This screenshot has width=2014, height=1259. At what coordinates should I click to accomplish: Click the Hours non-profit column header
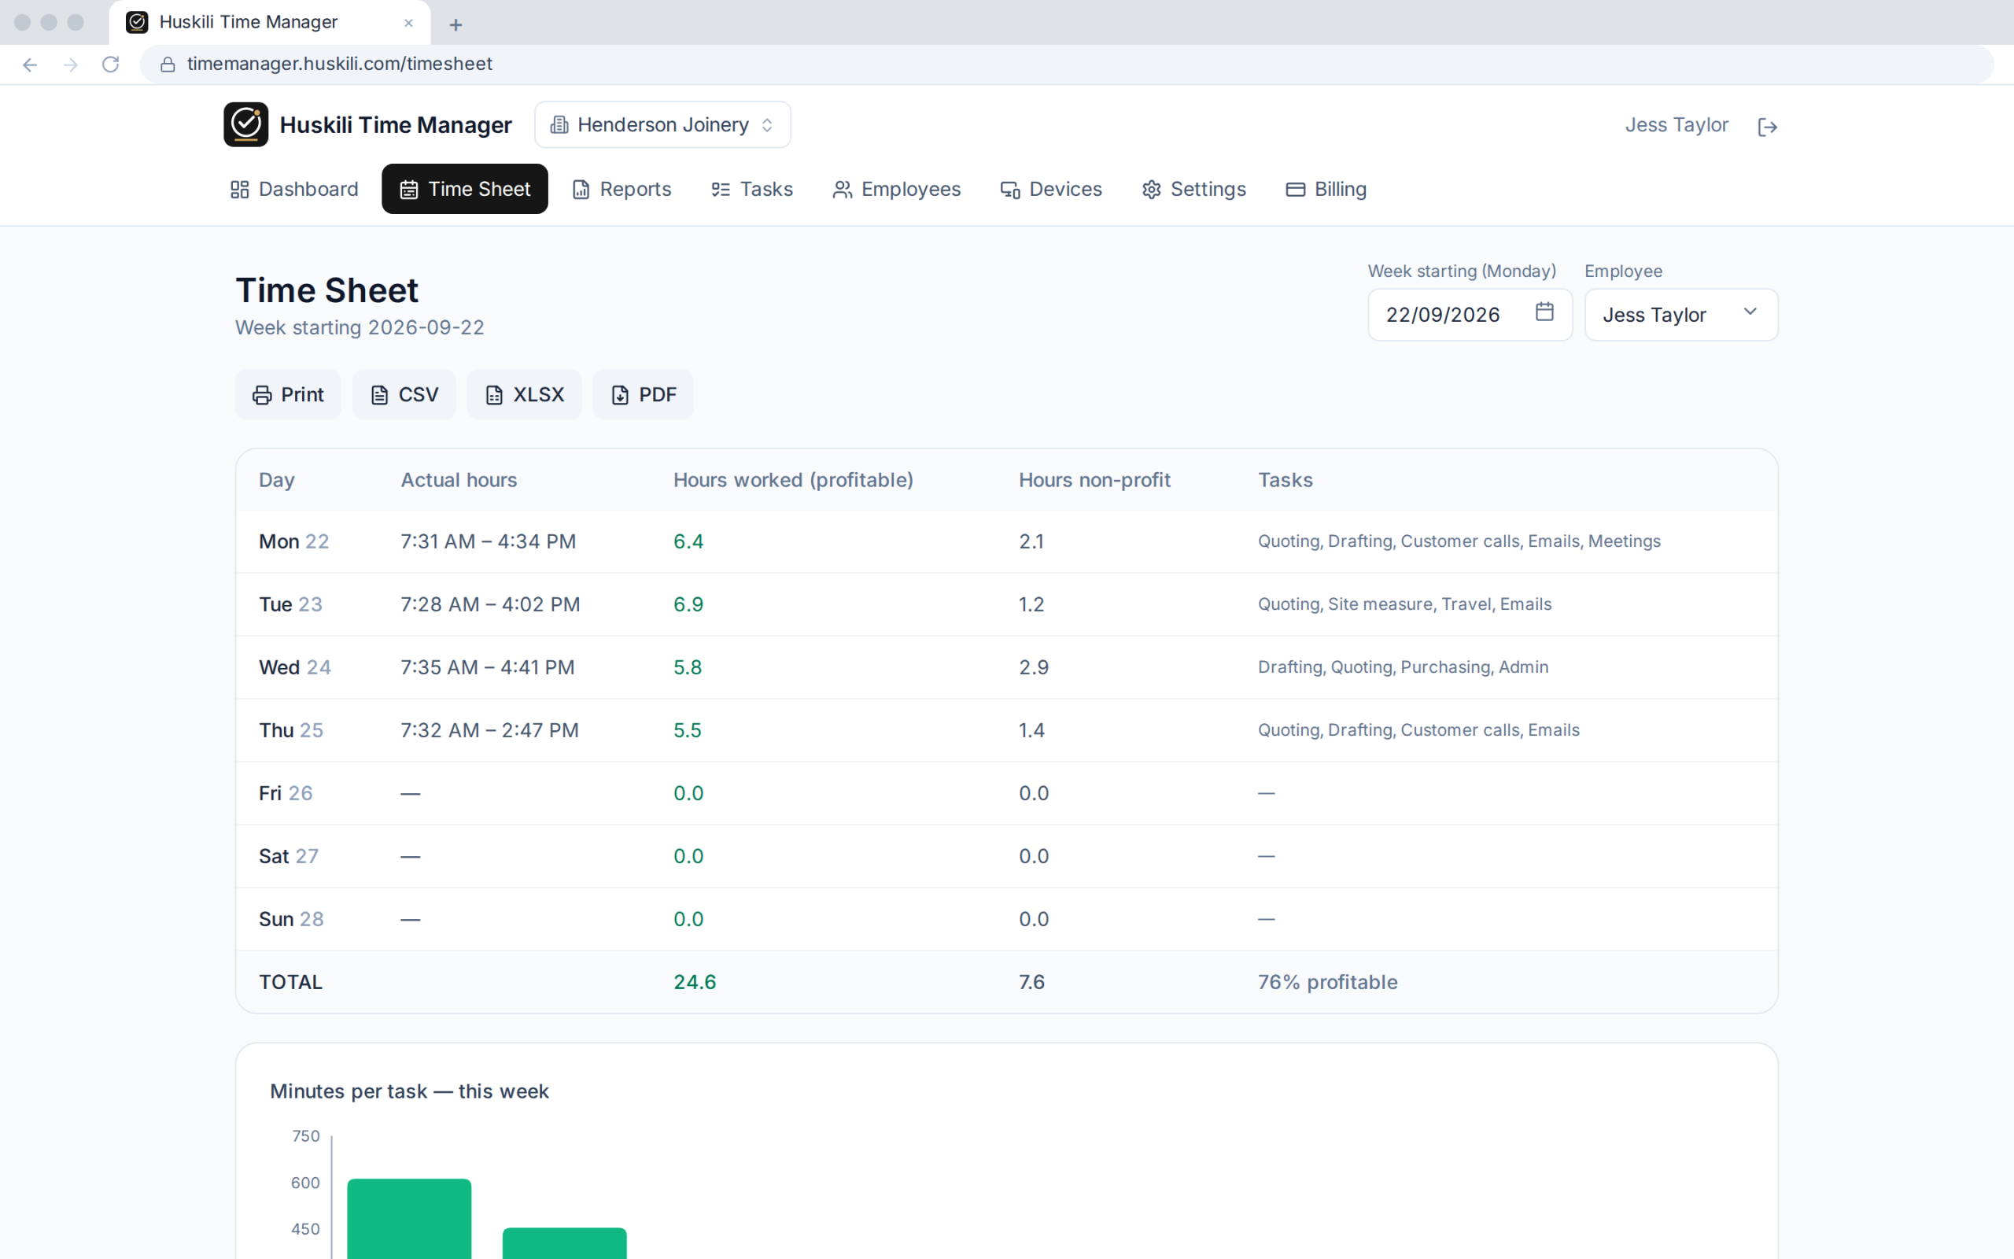click(x=1094, y=481)
